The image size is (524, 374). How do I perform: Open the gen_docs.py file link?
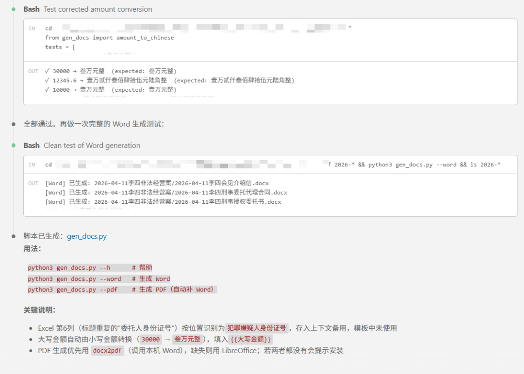[86, 236]
